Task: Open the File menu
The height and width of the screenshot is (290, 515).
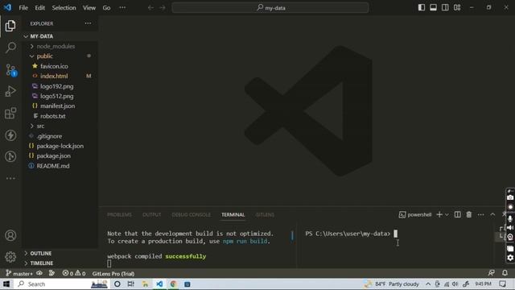Action: click(x=23, y=7)
